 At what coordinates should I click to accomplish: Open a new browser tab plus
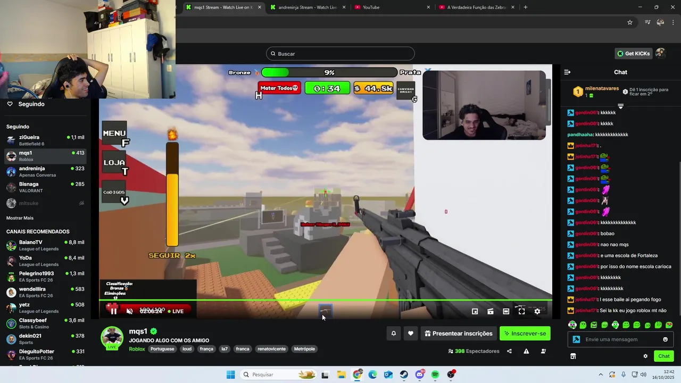point(526,7)
